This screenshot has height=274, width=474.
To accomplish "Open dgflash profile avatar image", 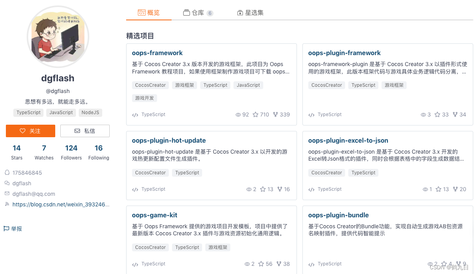I will pyautogui.click(x=58, y=37).
